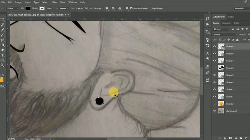Open the Character Styles panel icon
Viewport: 250px width, 140px height.
point(207,73)
